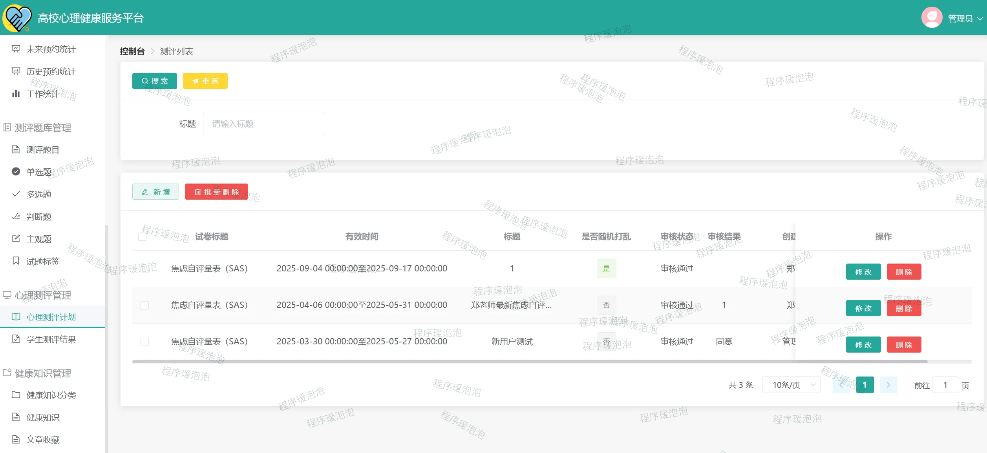Open 心理测评计划 menu item
This screenshot has height=453, width=987.
pyautogui.click(x=51, y=317)
